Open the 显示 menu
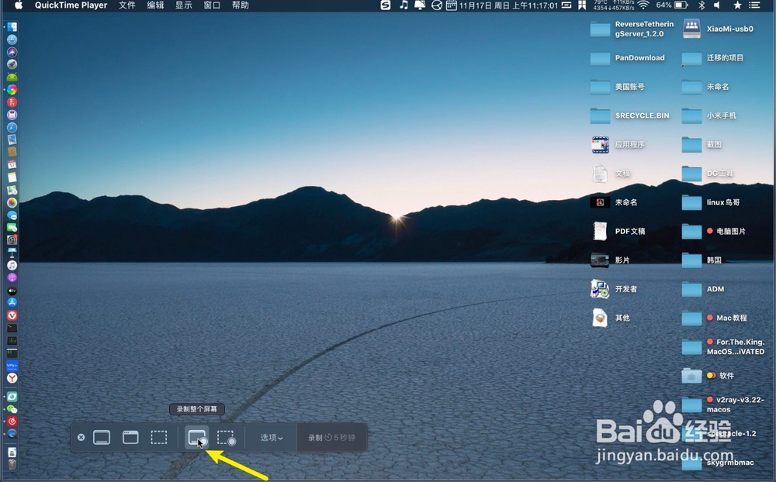The width and height of the screenshot is (776, 482). (x=184, y=5)
